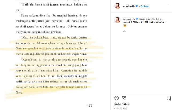The image size is (172, 110).
Task: Open the three-dot more options menu
Action: pyautogui.click(x=169, y=6)
